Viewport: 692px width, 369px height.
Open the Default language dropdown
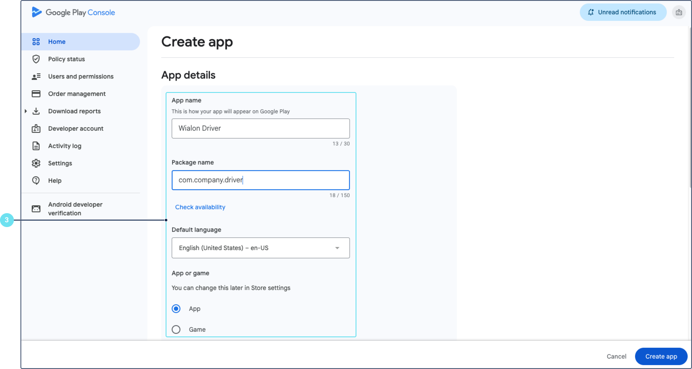pos(261,248)
